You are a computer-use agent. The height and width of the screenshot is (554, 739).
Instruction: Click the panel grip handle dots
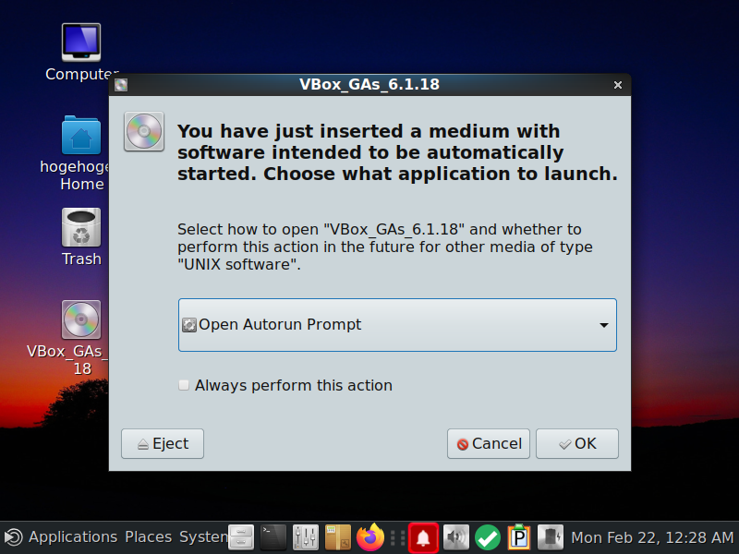[397, 537]
